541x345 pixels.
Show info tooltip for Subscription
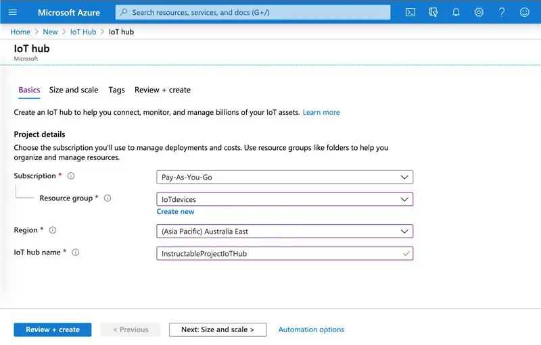(71, 176)
